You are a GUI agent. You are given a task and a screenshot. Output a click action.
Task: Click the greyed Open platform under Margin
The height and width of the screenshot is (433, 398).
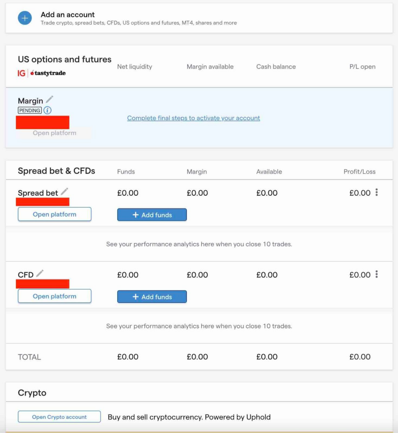(x=55, y=133)
